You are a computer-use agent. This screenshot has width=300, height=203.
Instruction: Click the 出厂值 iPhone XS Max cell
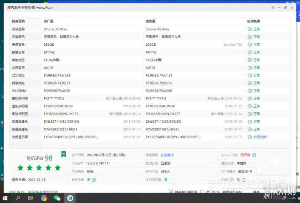click(x=55, y=29)
